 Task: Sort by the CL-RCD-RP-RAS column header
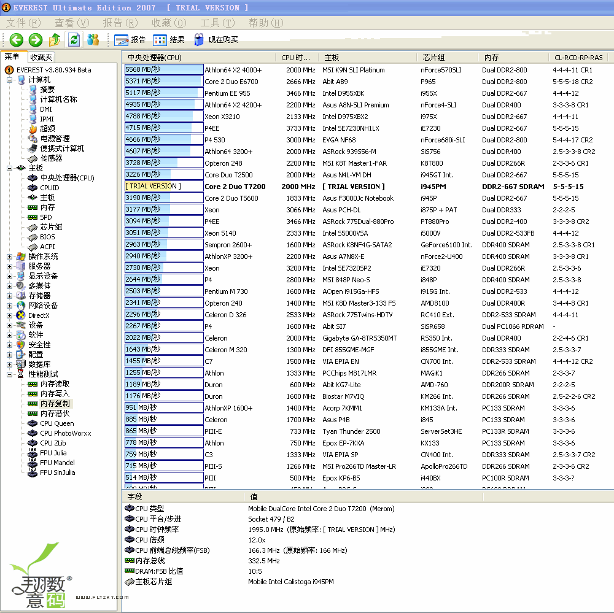pos(578,58)
